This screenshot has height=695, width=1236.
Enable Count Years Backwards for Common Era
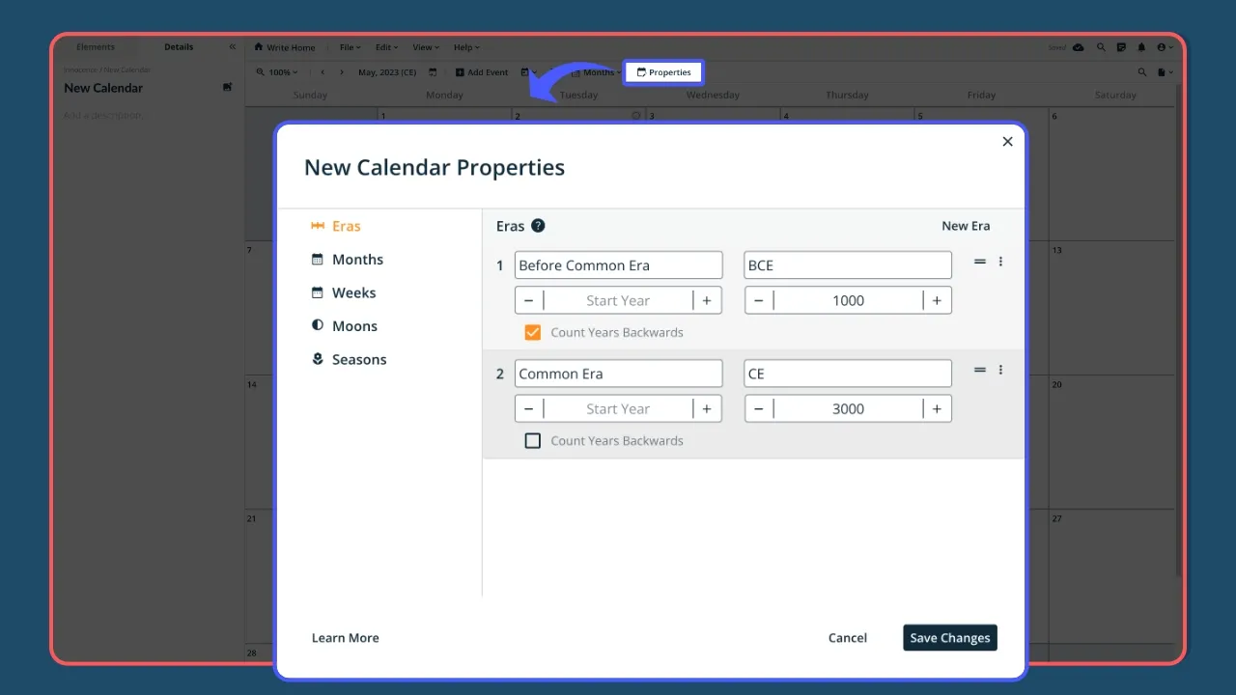tap(533, 440)
